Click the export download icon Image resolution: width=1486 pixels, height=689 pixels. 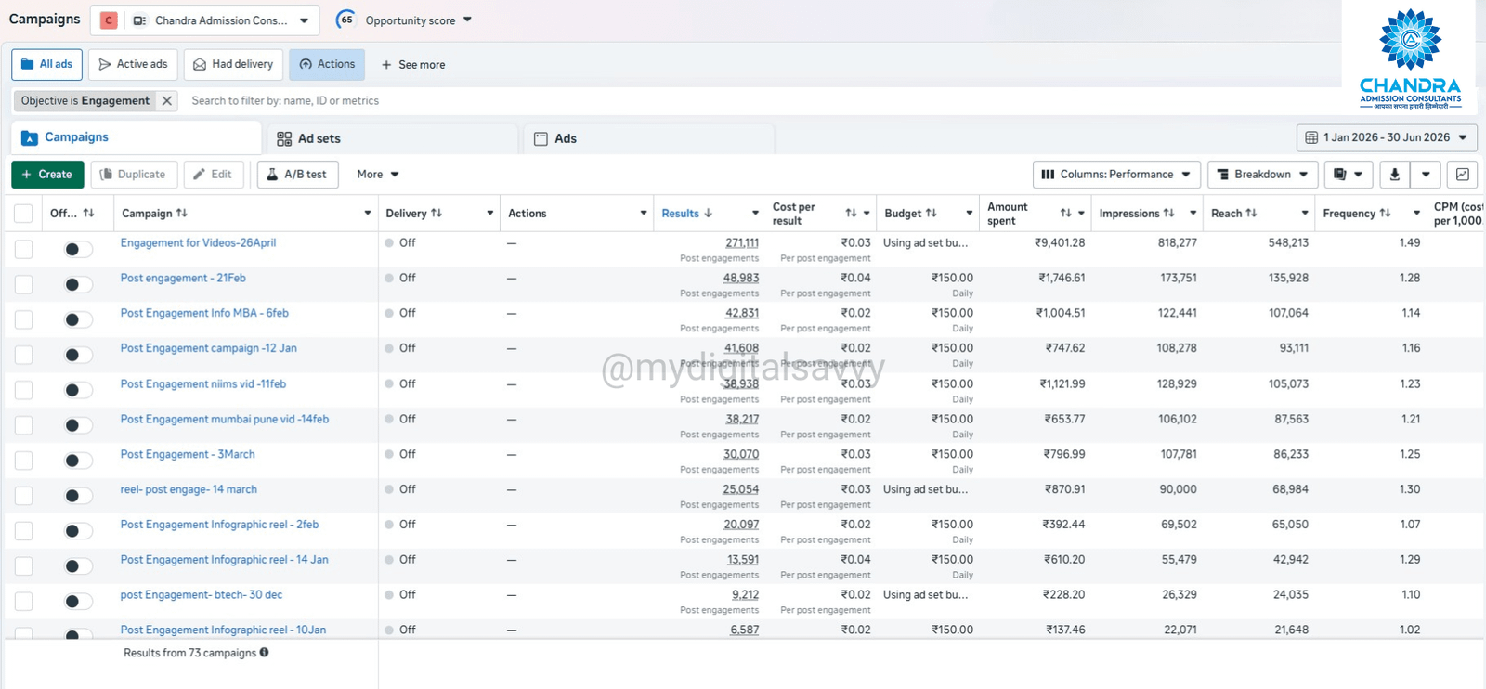pos(1394,174)
